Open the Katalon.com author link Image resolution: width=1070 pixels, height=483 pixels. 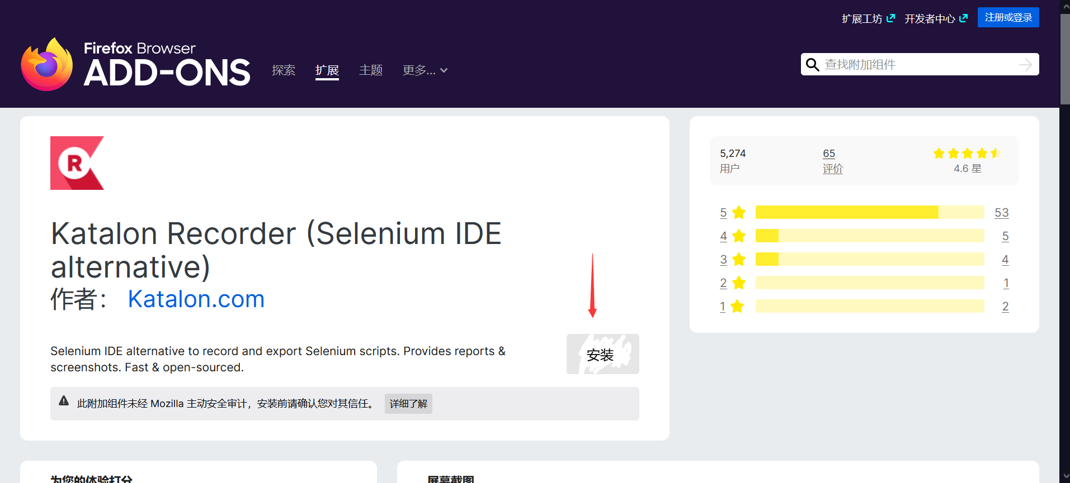196,299
